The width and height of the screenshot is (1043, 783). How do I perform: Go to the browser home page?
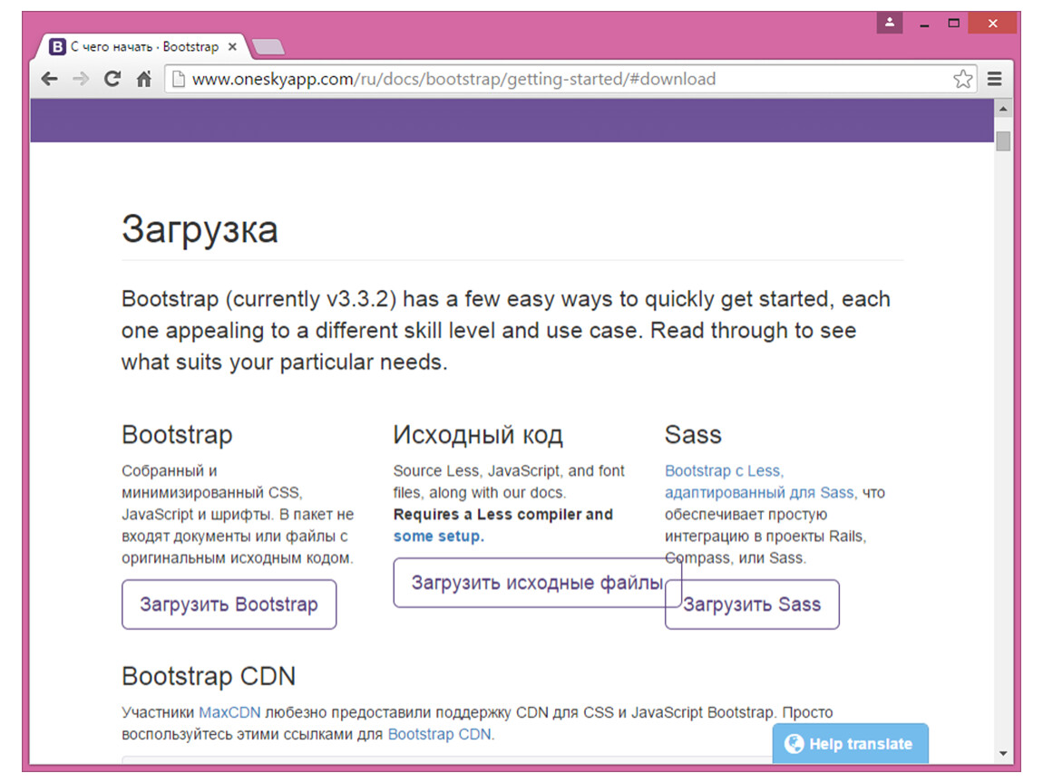143,79
